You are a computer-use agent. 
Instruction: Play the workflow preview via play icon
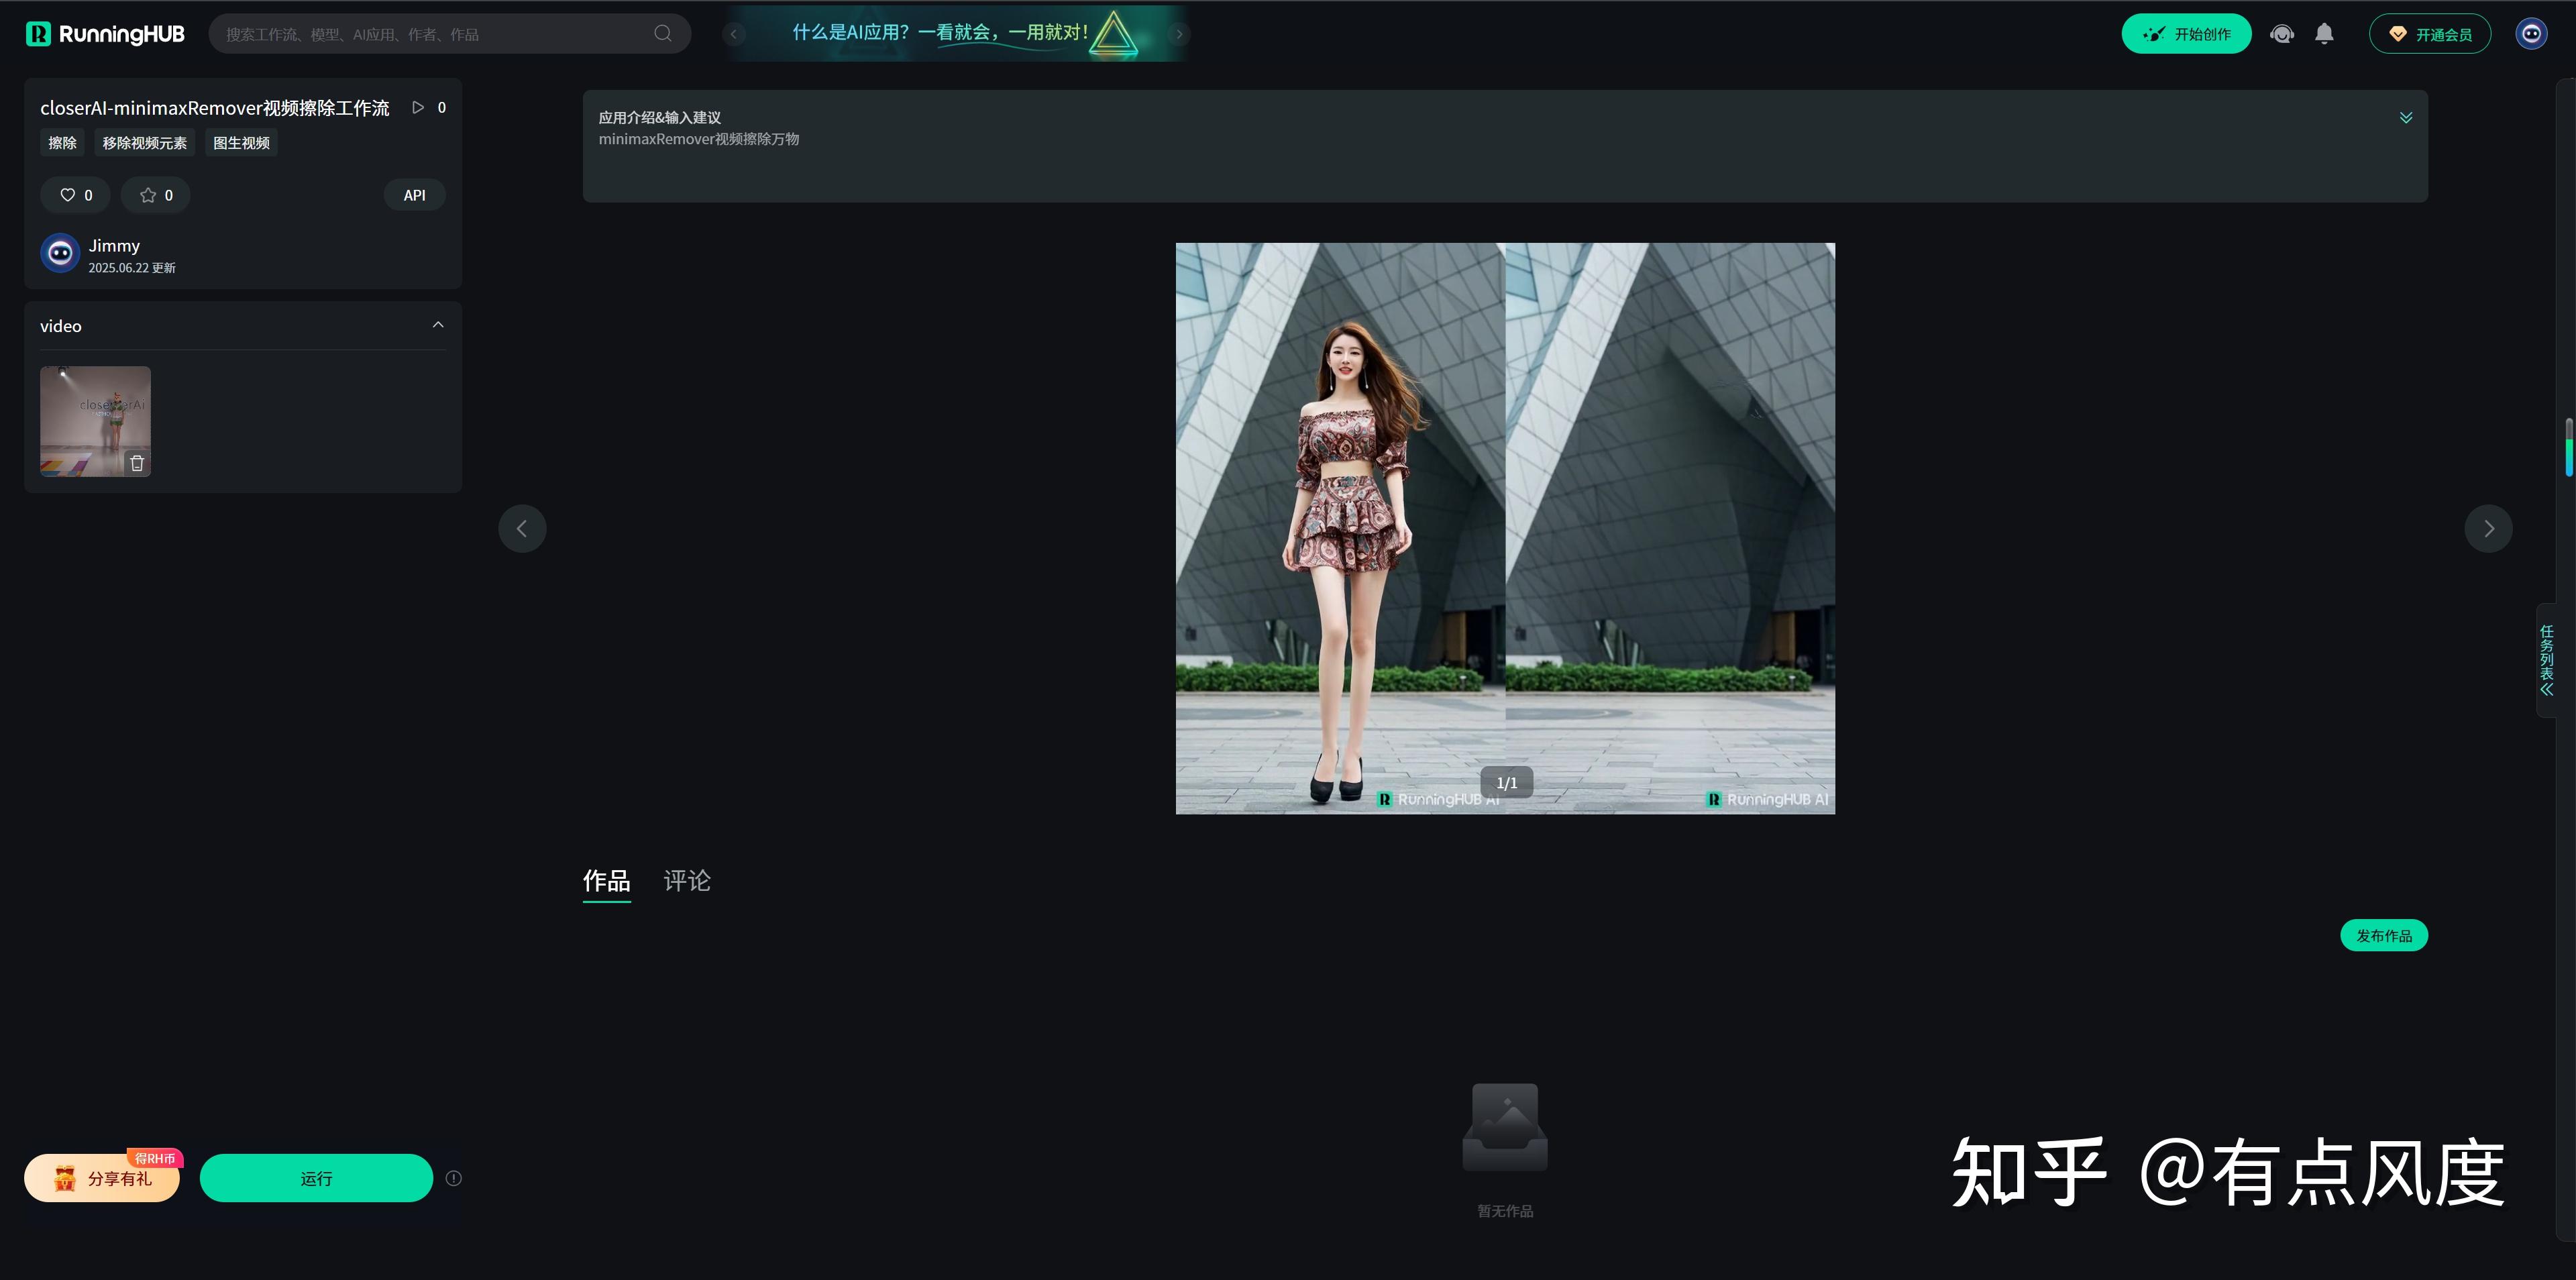[x=418, y=107]
